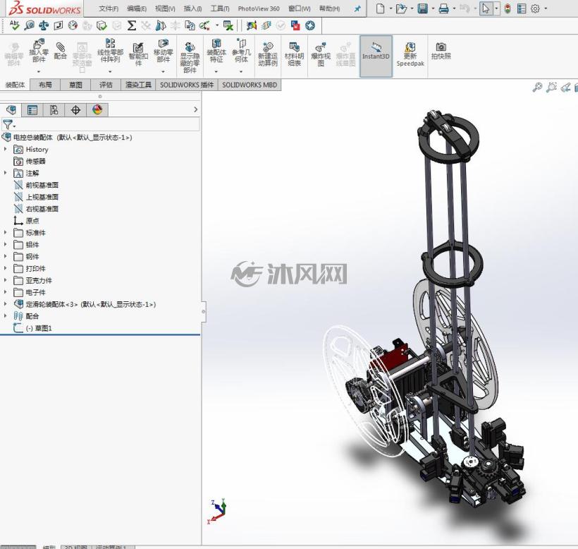Image resolution: width=578 pixels, height=549 pixels.
Task: Open the 工具(T) menu
Action: click(220, 8)
